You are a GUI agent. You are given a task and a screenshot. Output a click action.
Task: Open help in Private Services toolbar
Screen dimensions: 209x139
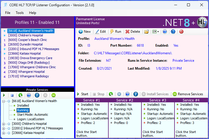pyautogui.click(x=29, y=95)
